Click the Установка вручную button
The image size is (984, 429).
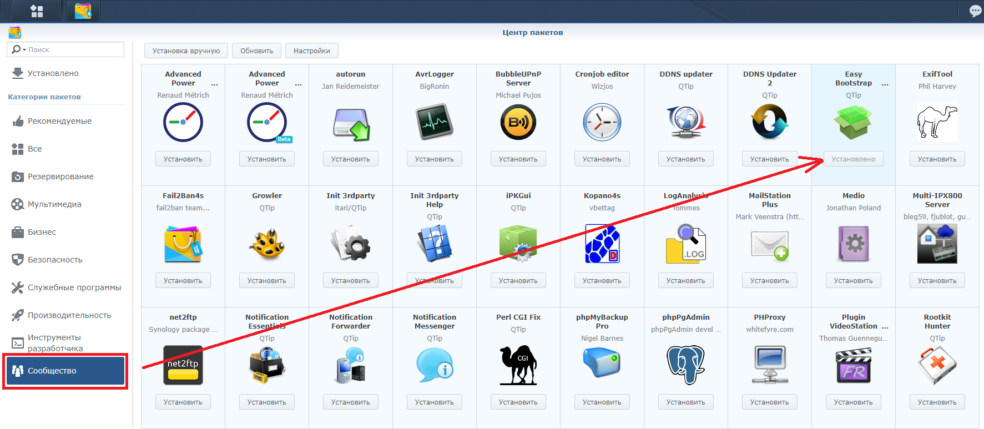point(186,51)
